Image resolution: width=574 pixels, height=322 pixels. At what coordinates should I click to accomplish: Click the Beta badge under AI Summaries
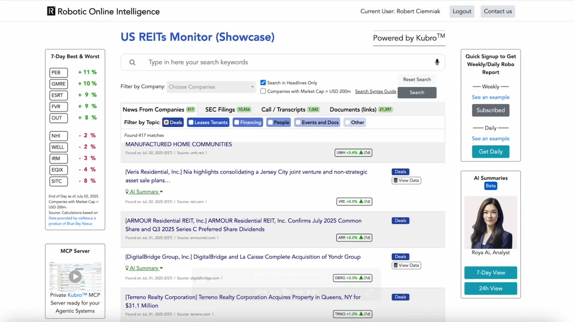[491, 186]
